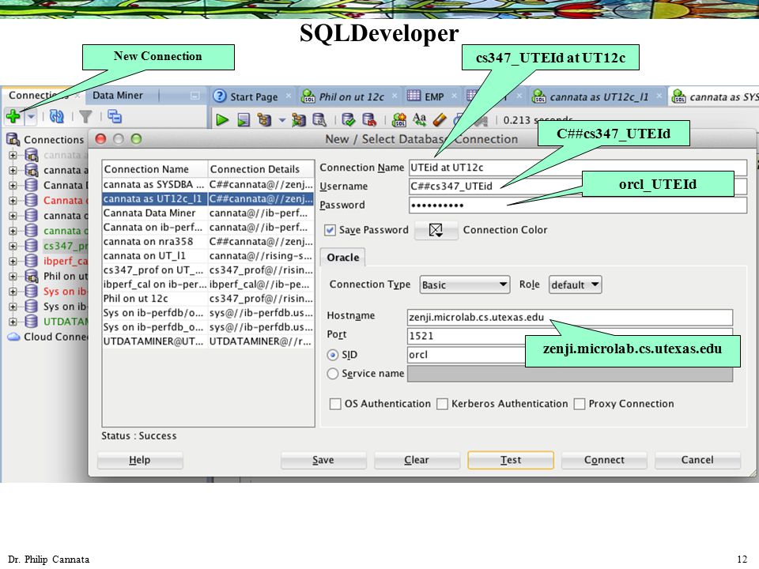Click the Connection Name input field

pos(578,168)
